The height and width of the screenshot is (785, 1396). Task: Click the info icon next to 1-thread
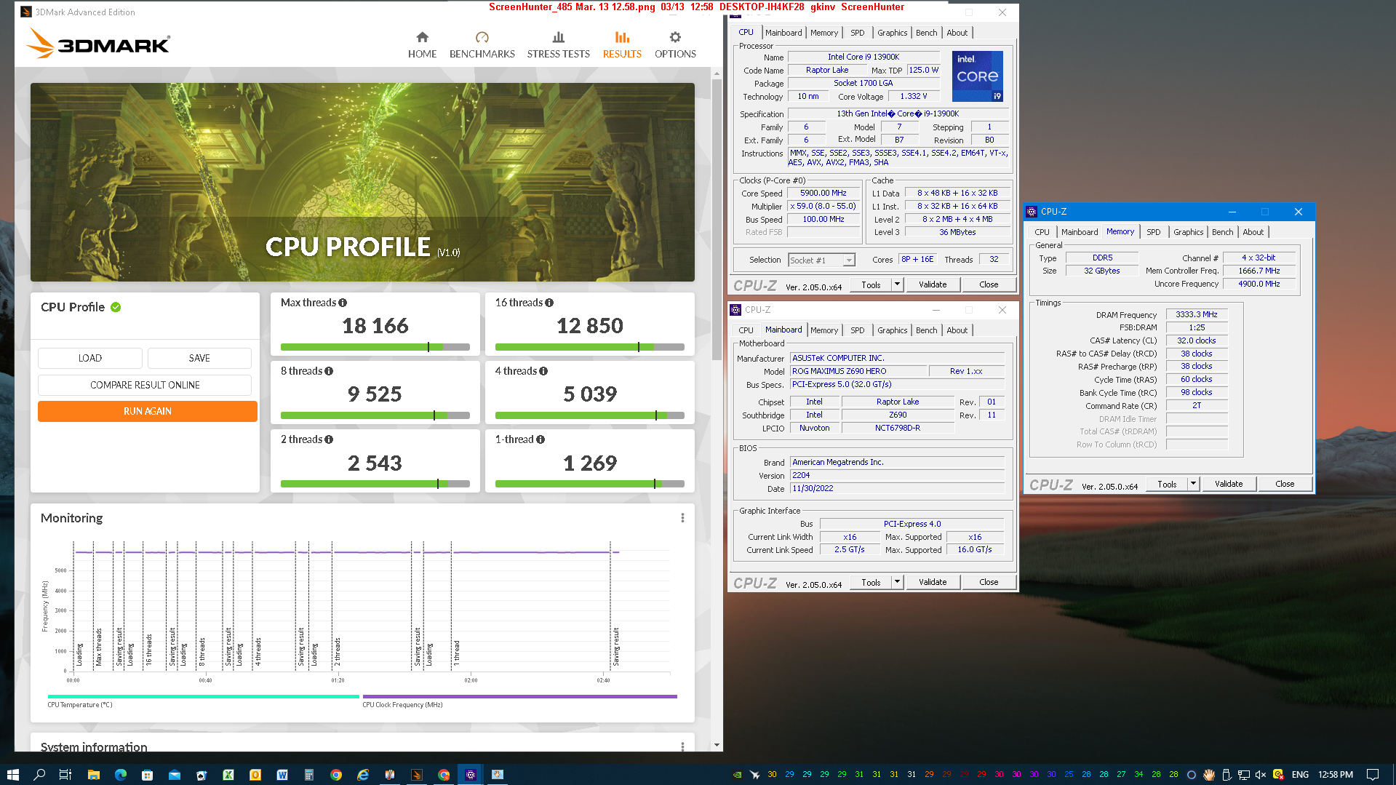tap(541, 439)
